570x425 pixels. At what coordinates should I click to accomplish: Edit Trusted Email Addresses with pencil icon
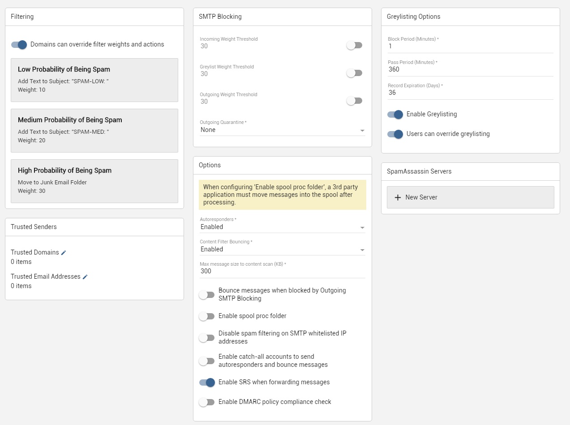85,277
